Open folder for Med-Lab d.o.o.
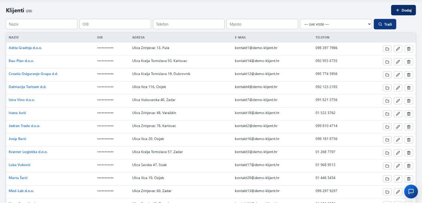 click(387, 192)
